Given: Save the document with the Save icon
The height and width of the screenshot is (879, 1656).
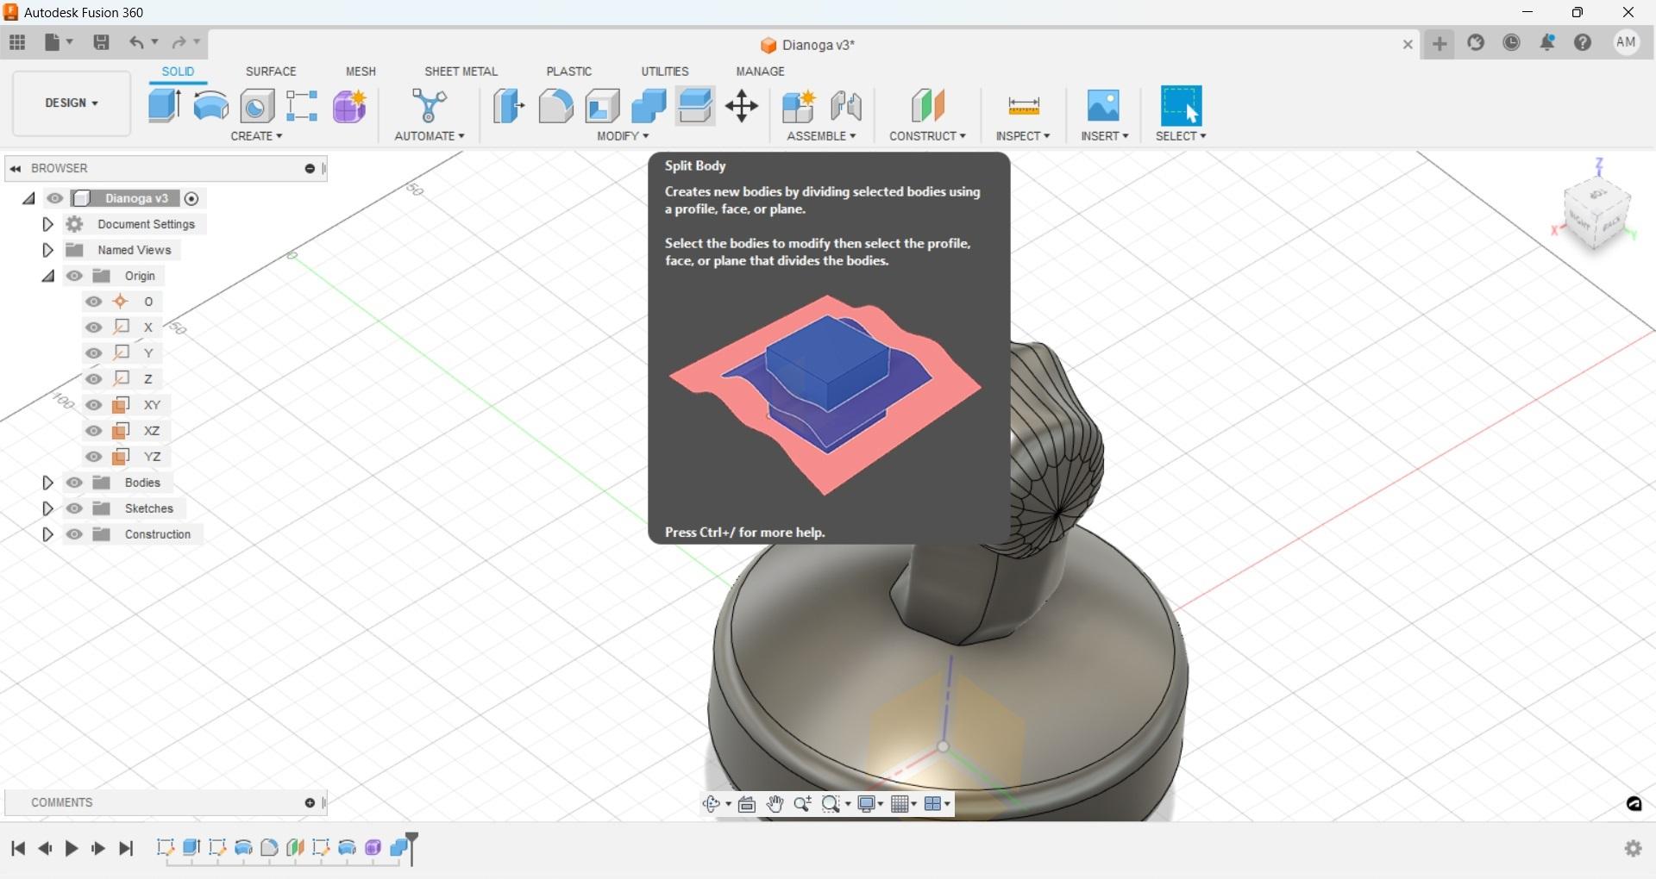Looking at the screenshot, I should click(101, 42).
